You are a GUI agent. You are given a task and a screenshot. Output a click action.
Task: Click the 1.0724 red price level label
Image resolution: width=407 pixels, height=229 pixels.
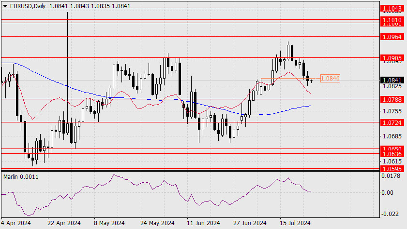click(x=392, y=122)
